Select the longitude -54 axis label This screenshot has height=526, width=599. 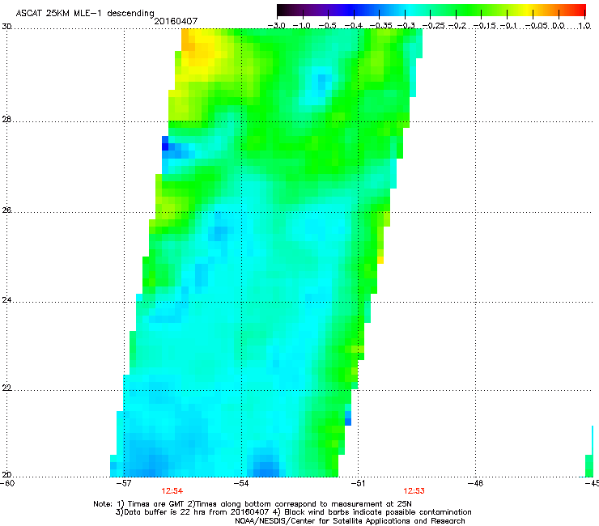(x=241, y=483)
